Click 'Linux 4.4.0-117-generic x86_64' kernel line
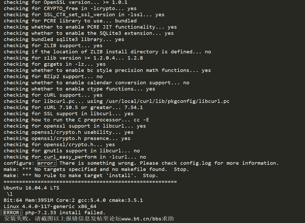The image size is (305, 223). 50,206
